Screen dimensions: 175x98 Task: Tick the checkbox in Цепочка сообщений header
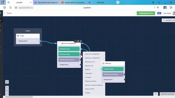(x=59, y=43)
